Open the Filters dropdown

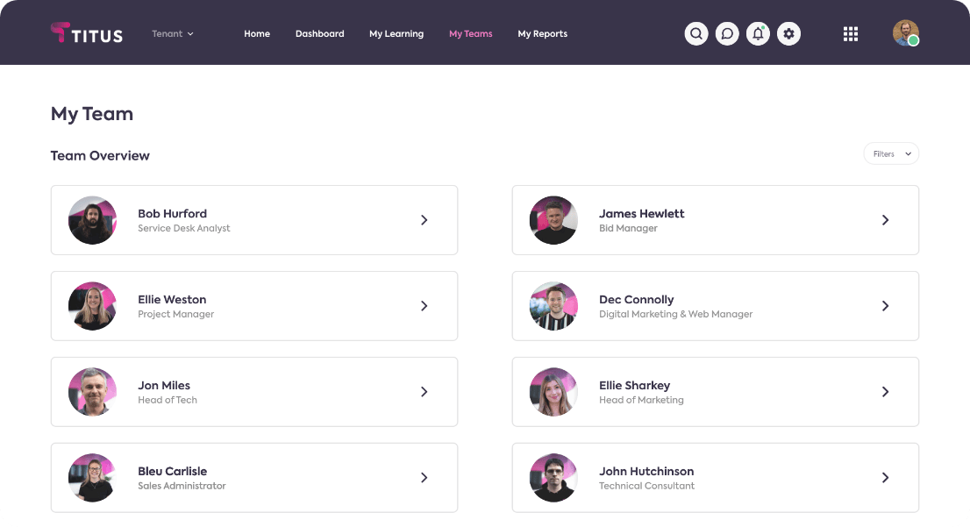890,153
